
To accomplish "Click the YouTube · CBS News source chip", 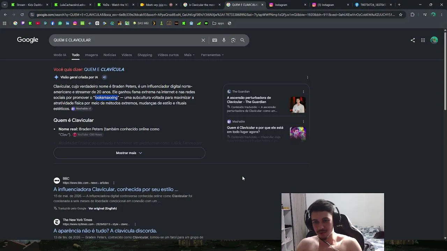I will 87,135.
